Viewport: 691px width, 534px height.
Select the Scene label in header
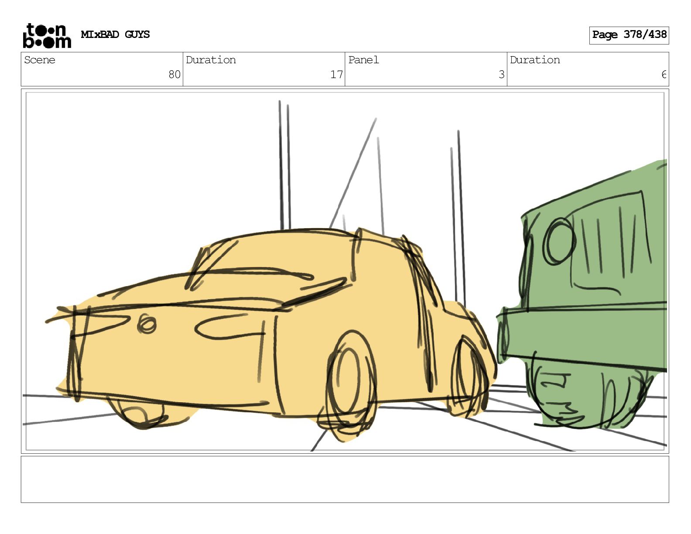click(40, 60)
